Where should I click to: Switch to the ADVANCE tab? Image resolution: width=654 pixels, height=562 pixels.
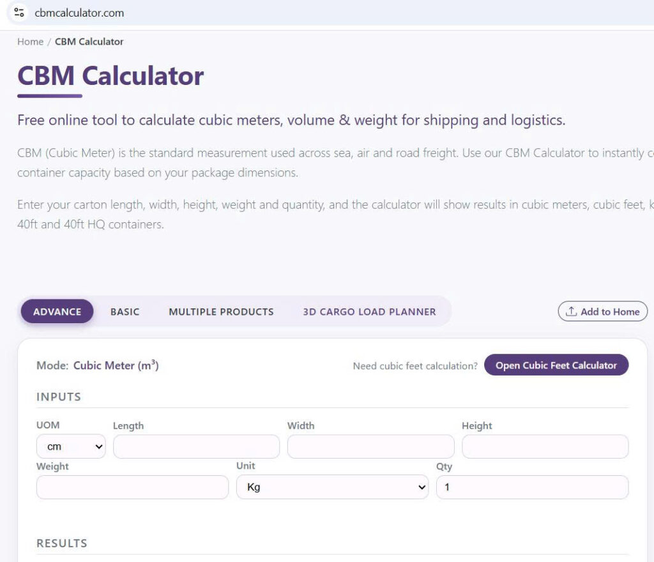57,312
